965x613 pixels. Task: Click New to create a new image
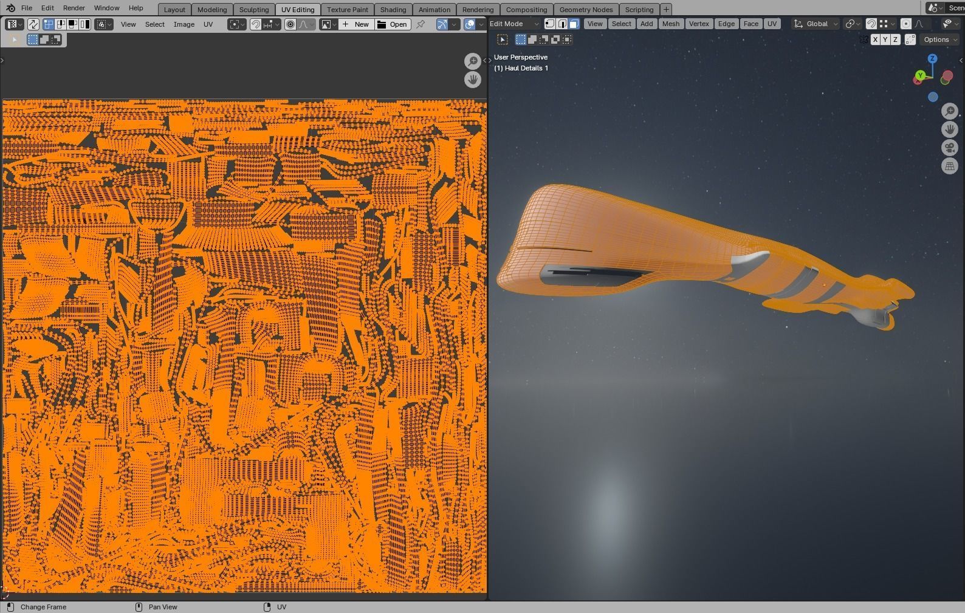coord(356,24)
